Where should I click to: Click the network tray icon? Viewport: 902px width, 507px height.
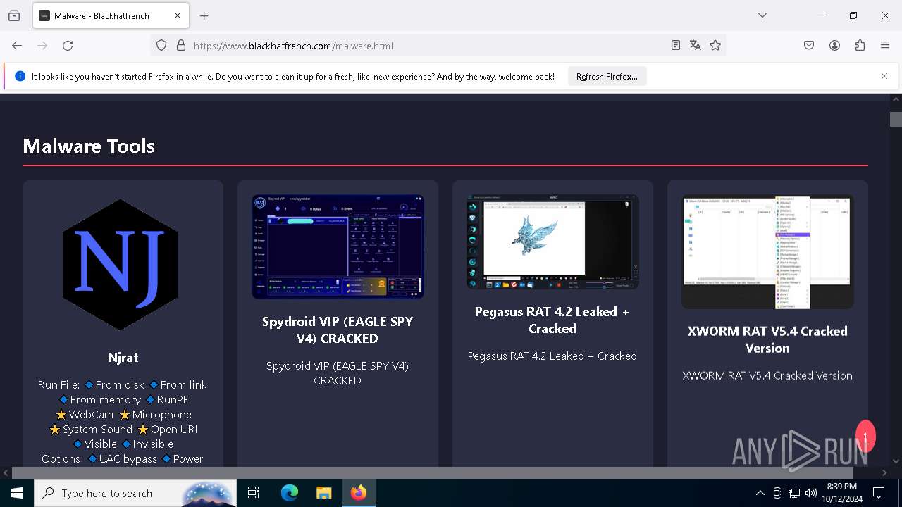click(794, 493)
